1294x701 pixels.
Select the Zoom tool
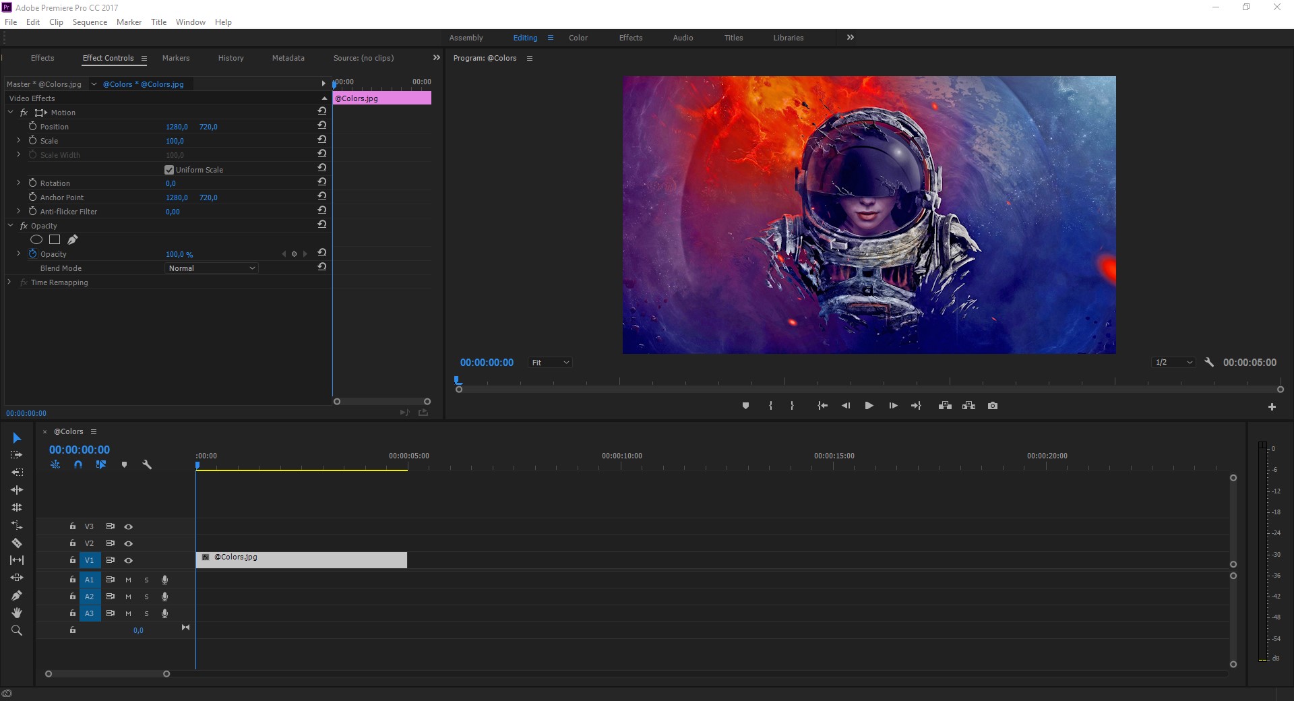(x=17, y=631)
